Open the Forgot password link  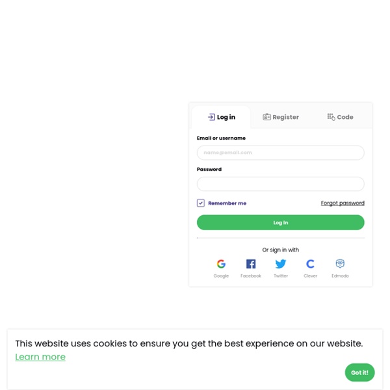pyautogui.click(x=343, y=203)
